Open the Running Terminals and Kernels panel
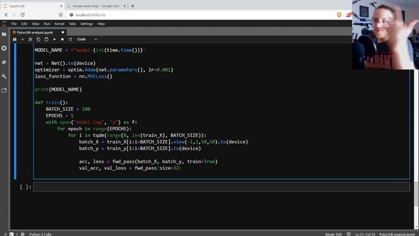Viewport: 419px width, 236px height. [x=4, y=48]
